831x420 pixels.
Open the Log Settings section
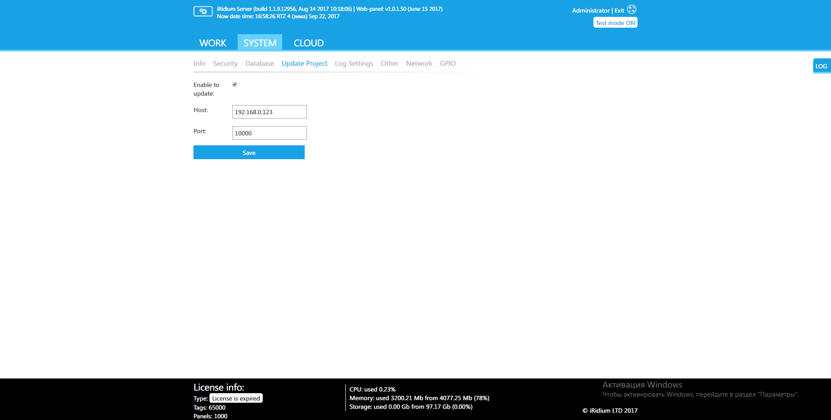click(x=354, y=63)
